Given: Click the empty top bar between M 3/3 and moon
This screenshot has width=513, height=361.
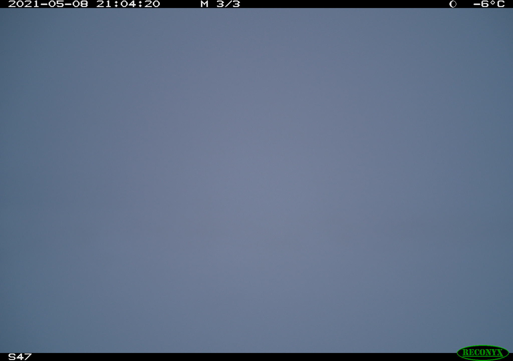Looking at the screenshot, I should pyautogui.click(x=345, y=4).
